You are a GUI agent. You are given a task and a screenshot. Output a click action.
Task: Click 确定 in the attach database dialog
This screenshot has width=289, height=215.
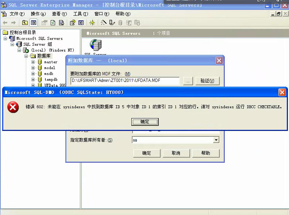[147, 153]
